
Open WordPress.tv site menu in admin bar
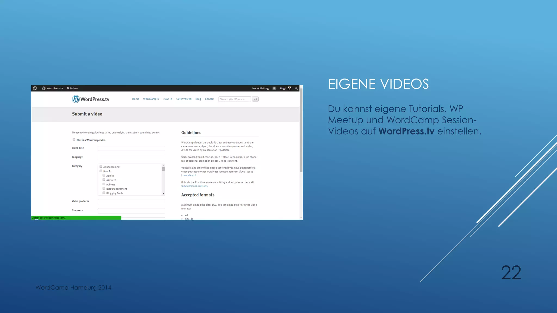pos(52,88)
